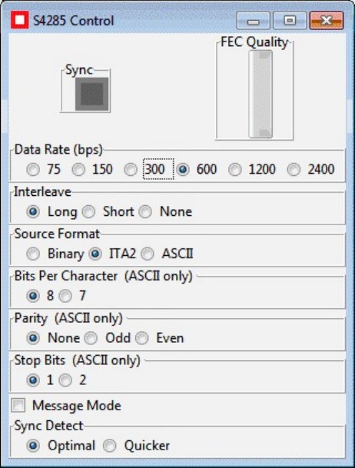
Task: Click the S4285 Control app icon
Action: click(20, 20)
